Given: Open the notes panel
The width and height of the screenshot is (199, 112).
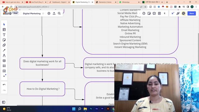Looking at the screenshot, I should point(160,13).
